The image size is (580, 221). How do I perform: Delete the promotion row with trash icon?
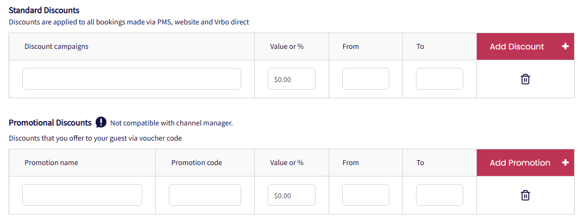pyautogui.click(x=525, y=195)
